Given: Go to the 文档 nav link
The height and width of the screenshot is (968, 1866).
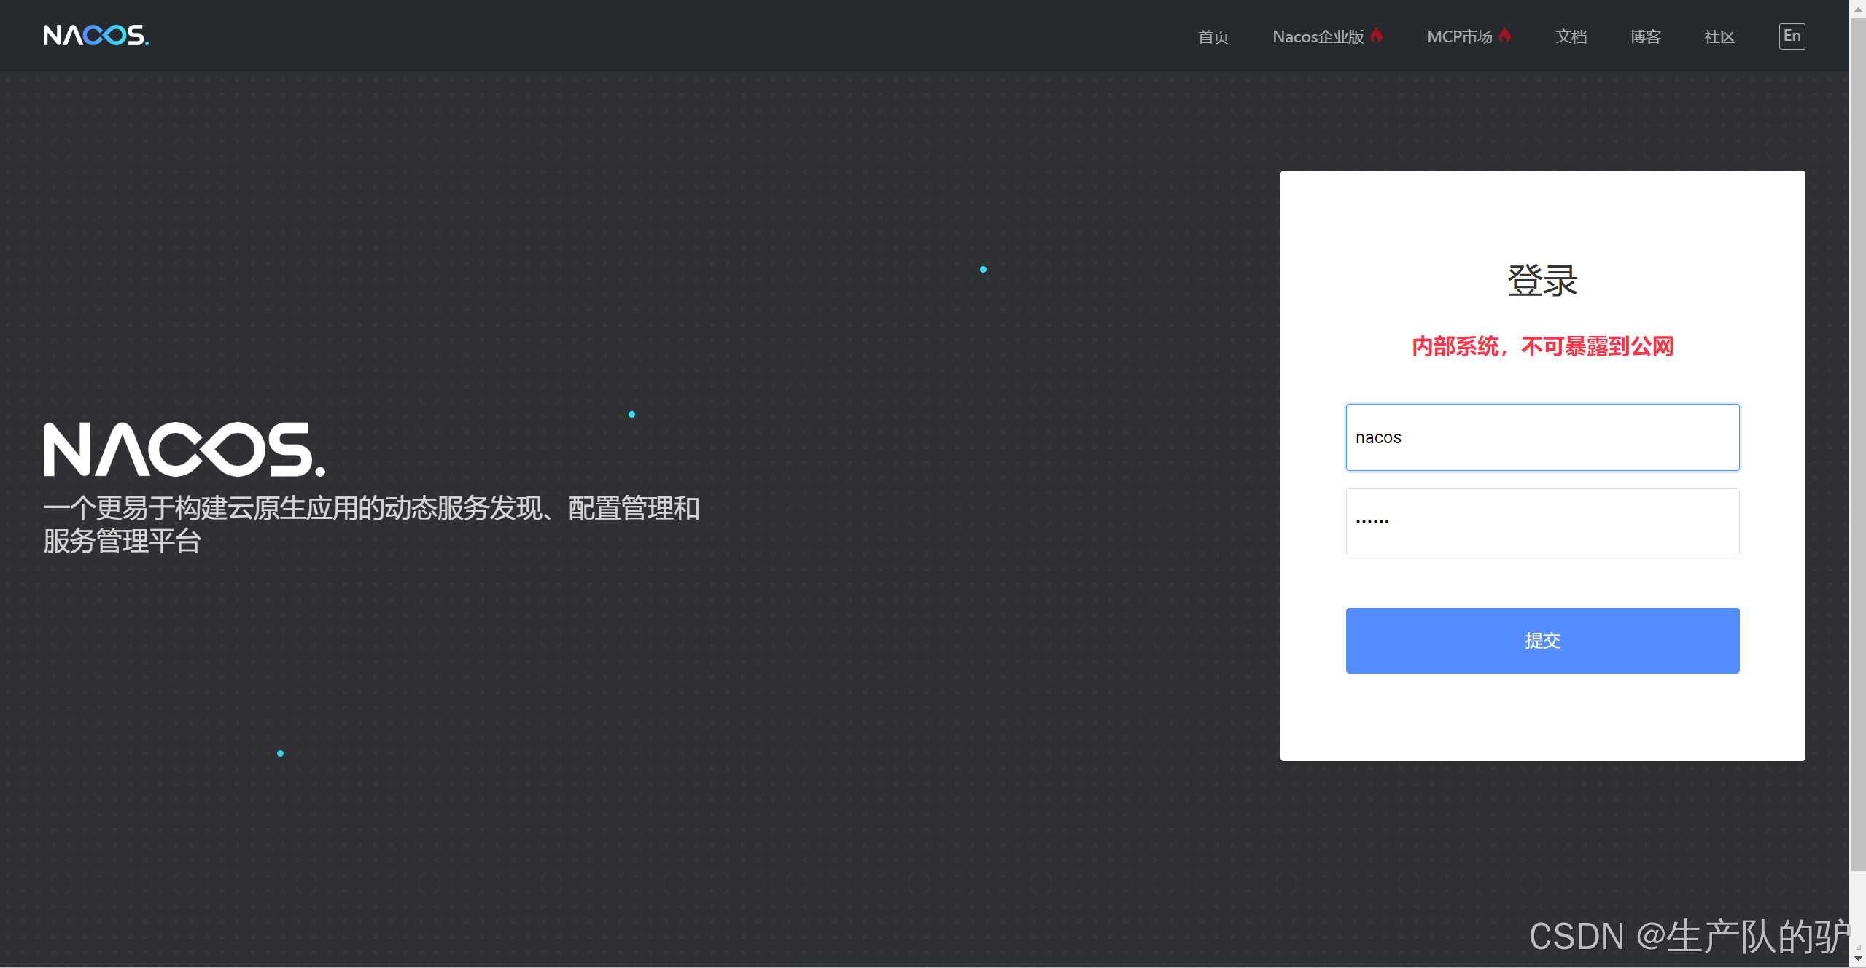Looking at the screenshot, I should click(x=1571, y=36).
